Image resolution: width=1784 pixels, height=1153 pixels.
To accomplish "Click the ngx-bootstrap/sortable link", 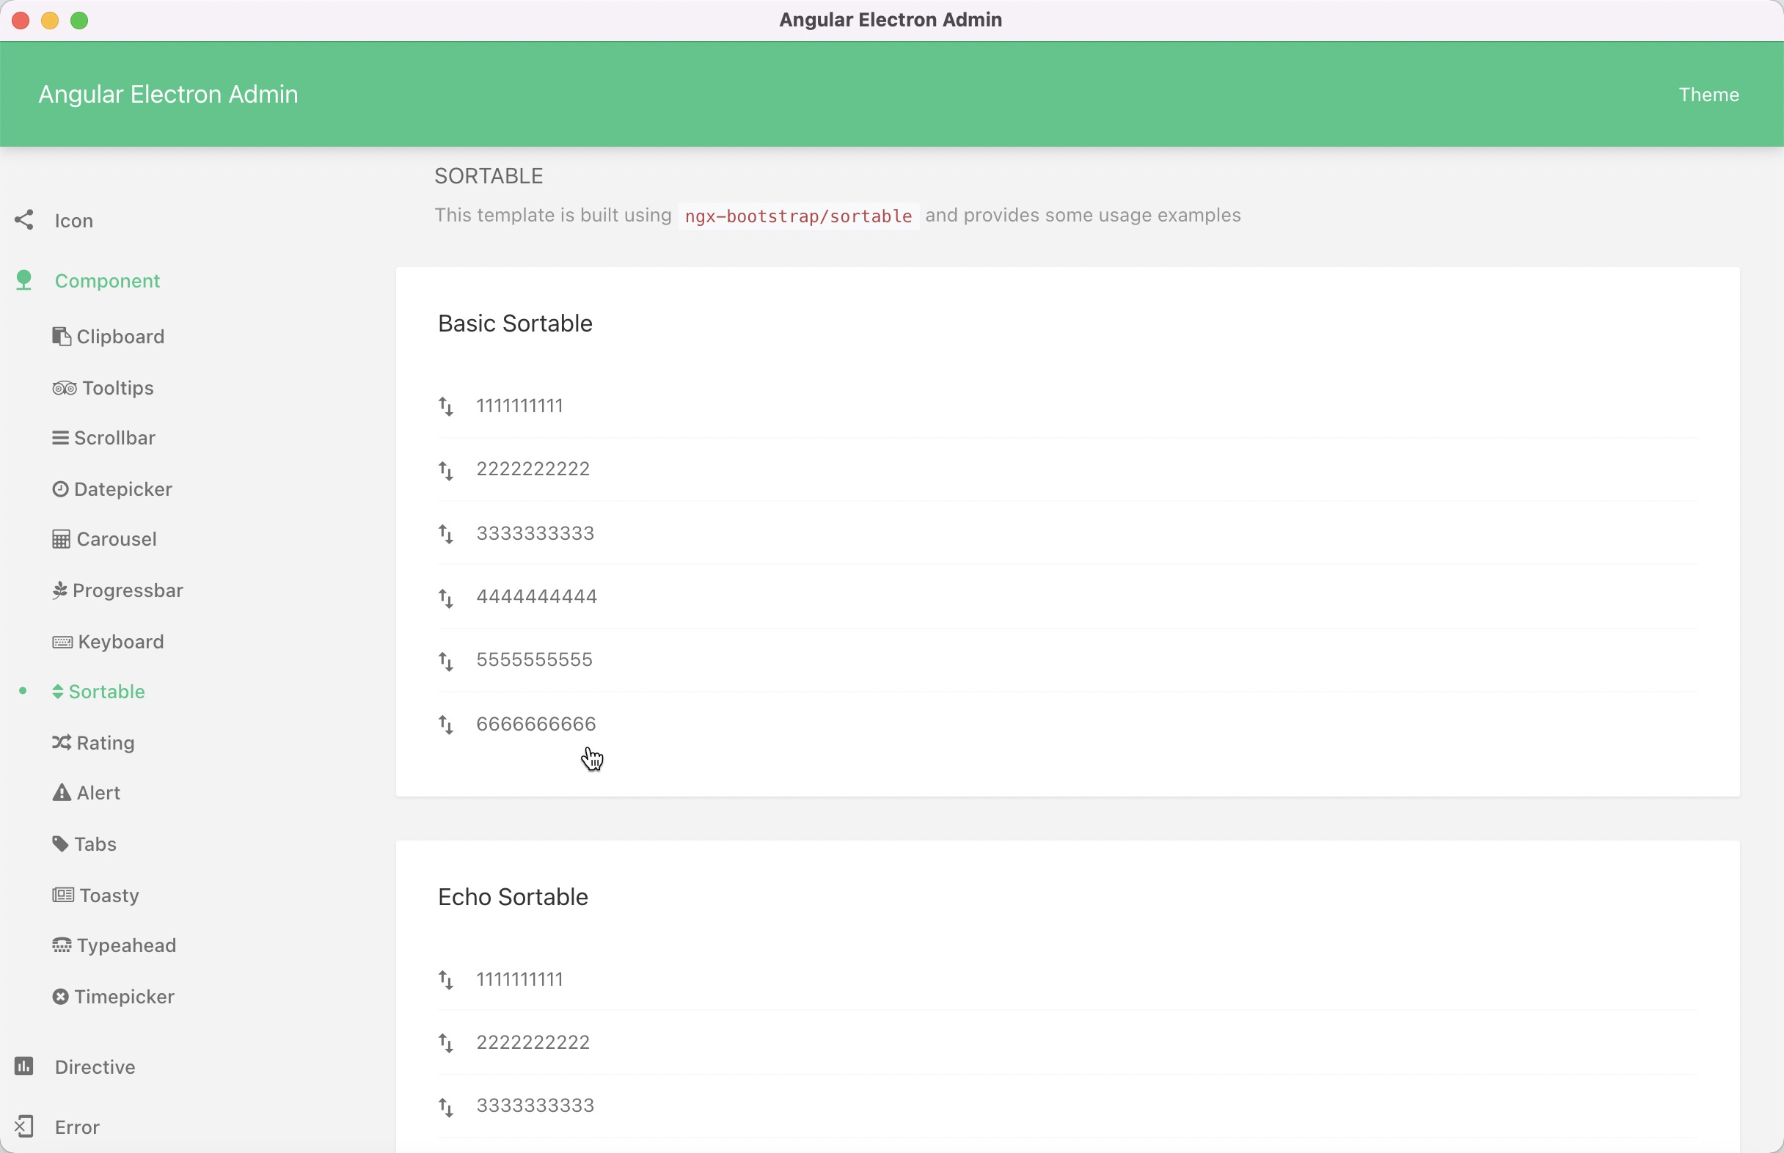I will tap(798, 216).
